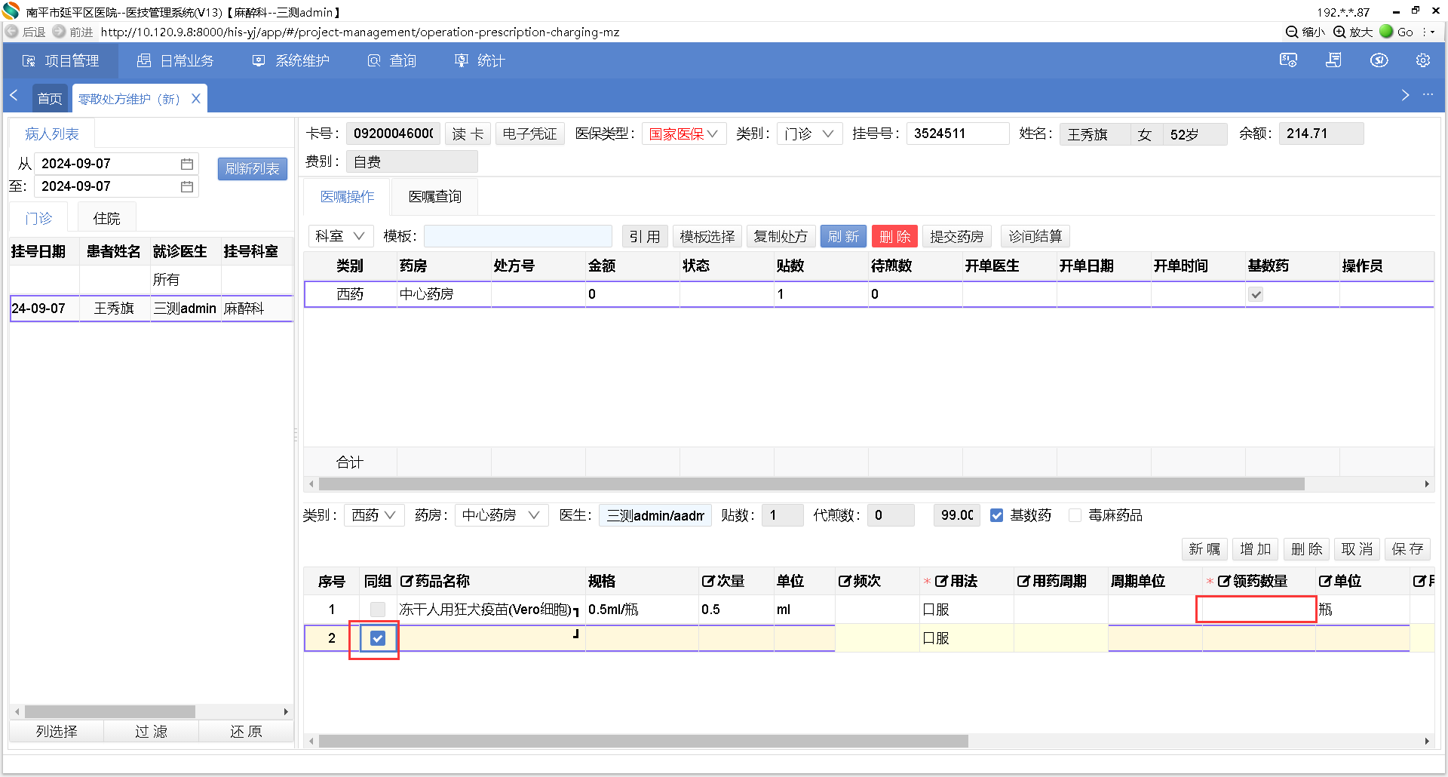The height and width of the screenshot is (777, 1448).
Task: Switch to the 医嘱查询 tab
Action: point(434,197)
